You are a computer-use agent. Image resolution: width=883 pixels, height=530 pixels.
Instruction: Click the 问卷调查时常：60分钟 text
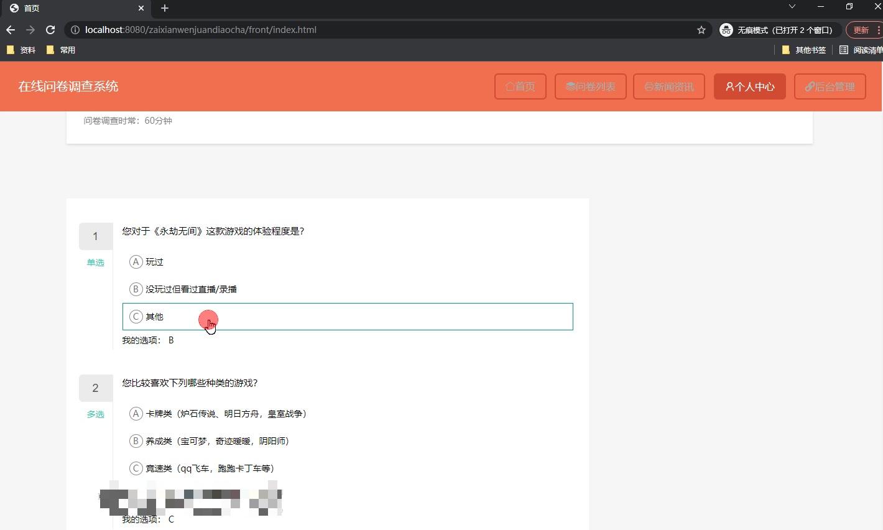[128, 121]
